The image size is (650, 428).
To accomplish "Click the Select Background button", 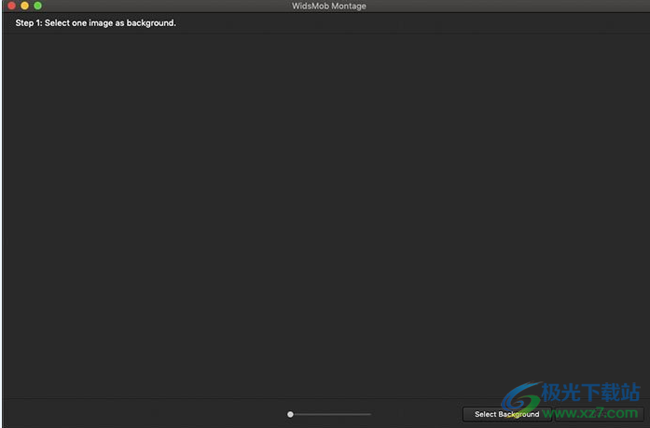I will point(507,414).
